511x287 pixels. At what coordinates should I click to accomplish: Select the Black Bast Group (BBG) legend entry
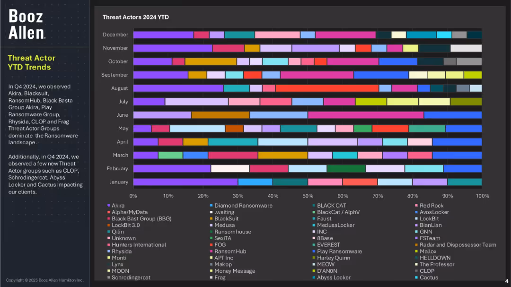pos(139,218)
